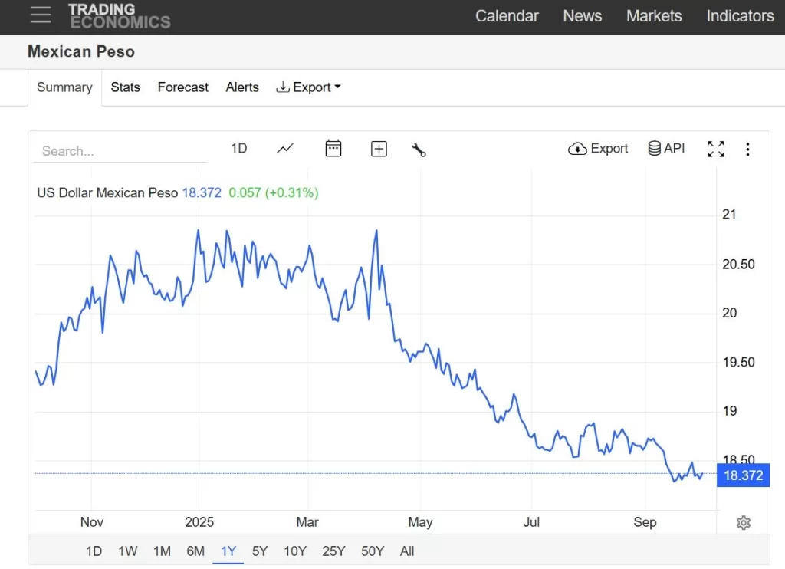Open chart settings gear icon
This screenshot has width=785, height=569.
click(743, 523)
